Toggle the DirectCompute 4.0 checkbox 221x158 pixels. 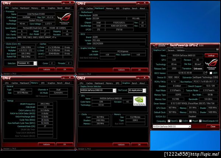point(200,121)
